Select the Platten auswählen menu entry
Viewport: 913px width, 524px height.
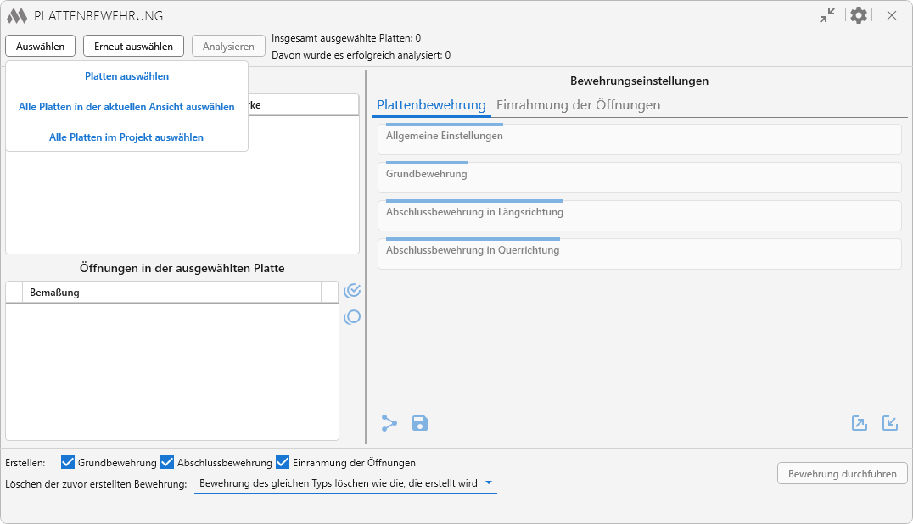point(126,76)
